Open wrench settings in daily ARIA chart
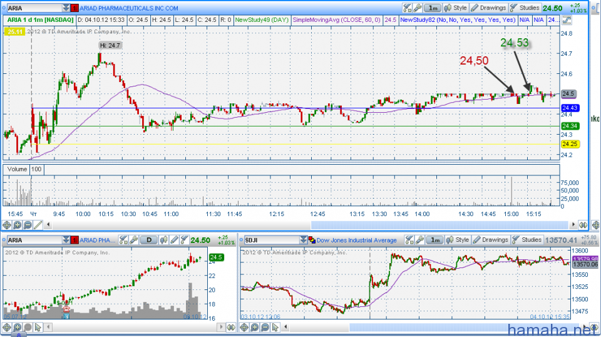The height and width of the screenshot is (337, 601). point(134,240)
